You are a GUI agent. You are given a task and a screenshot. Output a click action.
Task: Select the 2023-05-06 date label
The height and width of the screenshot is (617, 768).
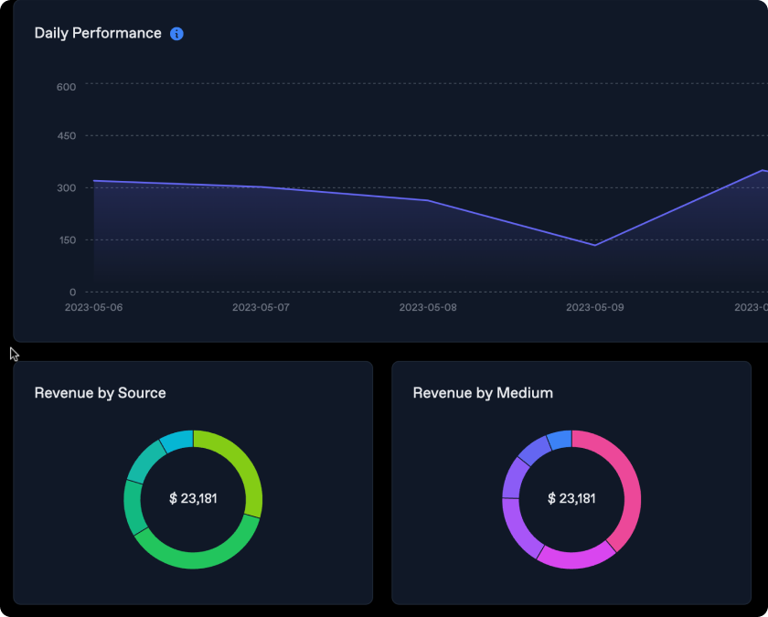pyautogui.click(x=93, y=307)
